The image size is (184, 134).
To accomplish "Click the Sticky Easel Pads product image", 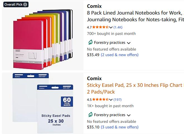I will [x=43, y=103].
